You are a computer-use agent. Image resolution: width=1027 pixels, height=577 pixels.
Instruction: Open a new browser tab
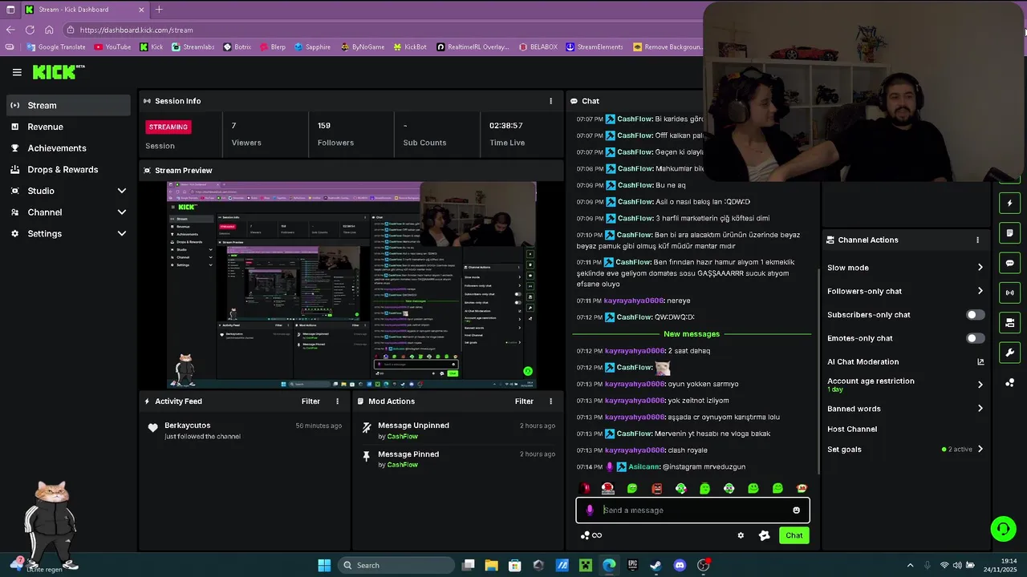click(x=159, y=10)
